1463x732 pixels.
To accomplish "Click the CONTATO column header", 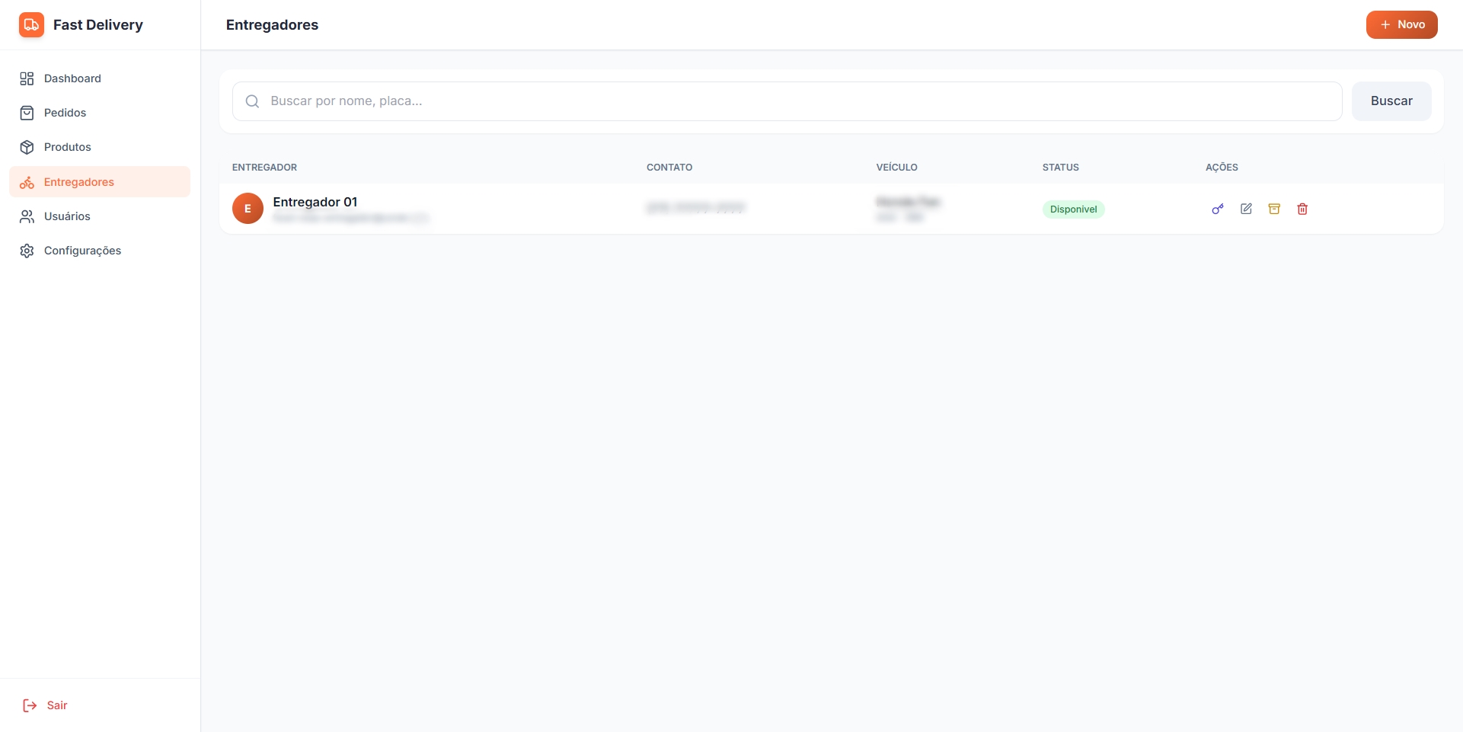I will [669, 168].
